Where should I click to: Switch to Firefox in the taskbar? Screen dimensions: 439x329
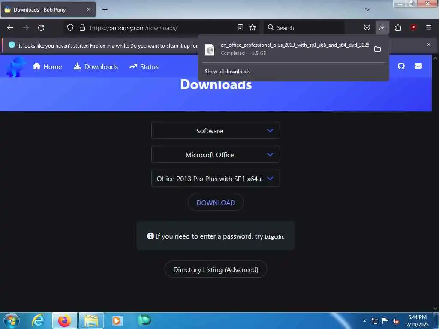coord(64,320)
